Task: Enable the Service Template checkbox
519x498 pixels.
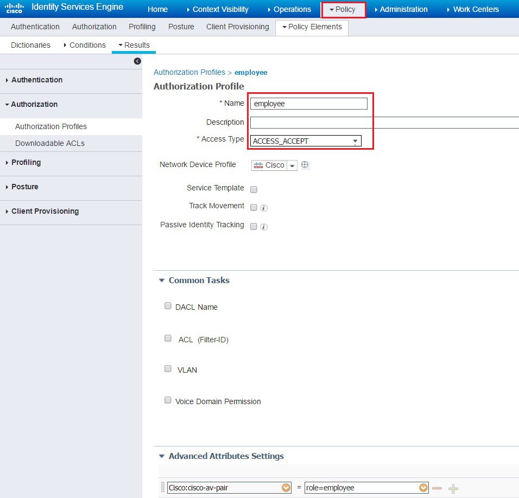Action: [x=254, y=189]
